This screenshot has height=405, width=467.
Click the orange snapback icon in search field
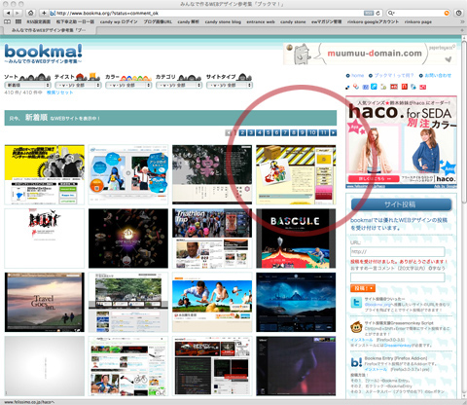[x=447, y=13]
